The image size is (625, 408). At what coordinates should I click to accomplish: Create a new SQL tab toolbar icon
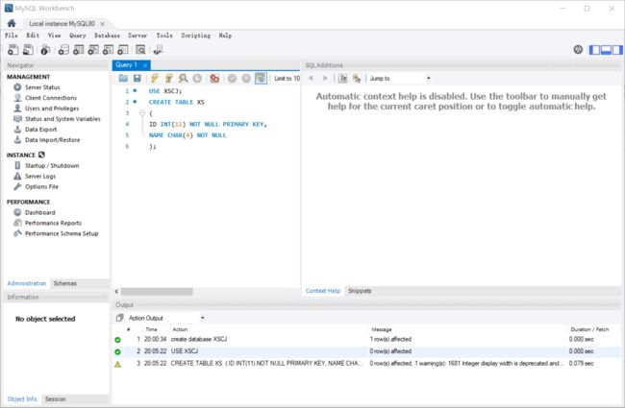[x=12, y=50]
